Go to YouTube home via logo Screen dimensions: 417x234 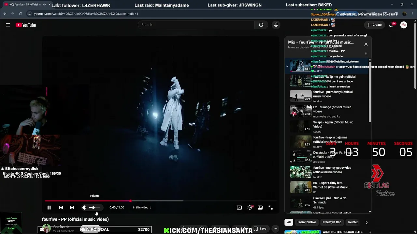[26, 25]
